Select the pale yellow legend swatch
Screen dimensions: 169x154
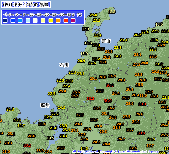tap(43, 21)
